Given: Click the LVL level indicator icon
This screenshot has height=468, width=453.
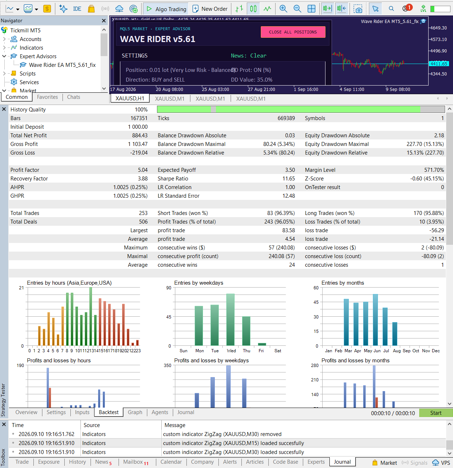Looking at the screenshot, I should tap(424, 9).
